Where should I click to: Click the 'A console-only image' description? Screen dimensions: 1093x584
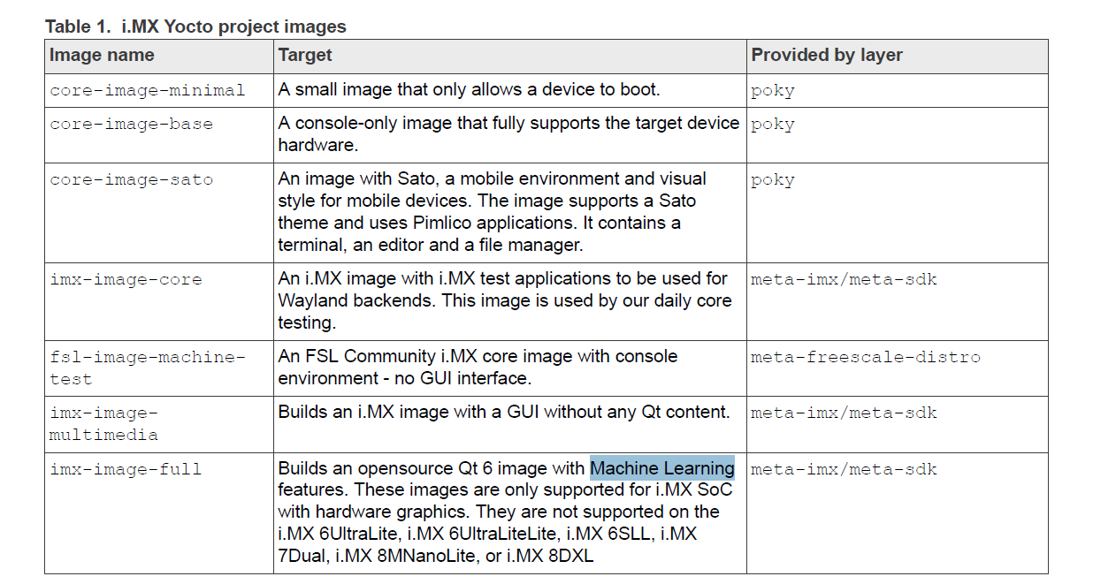click(x=508, y=133)
